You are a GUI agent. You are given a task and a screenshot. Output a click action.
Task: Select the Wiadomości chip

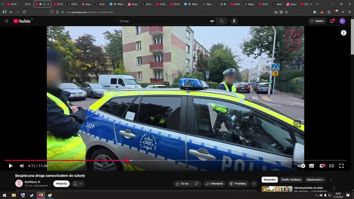(316, 180)
